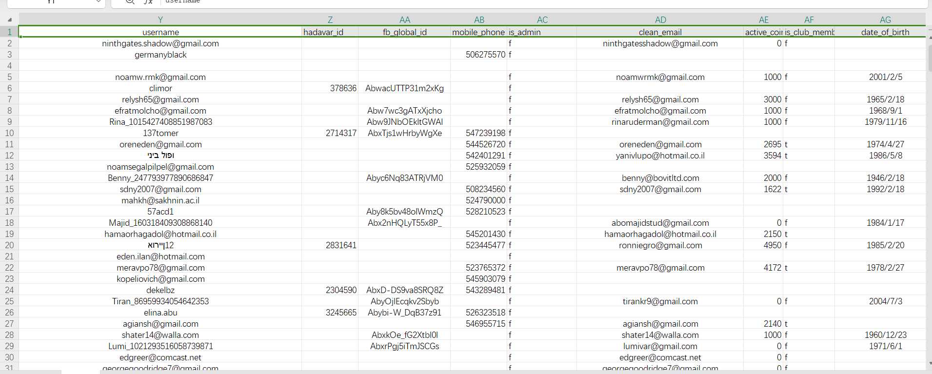Viewport: 932px width, 374px height.
Task: Select column AB header
Action: coord(479,20)
